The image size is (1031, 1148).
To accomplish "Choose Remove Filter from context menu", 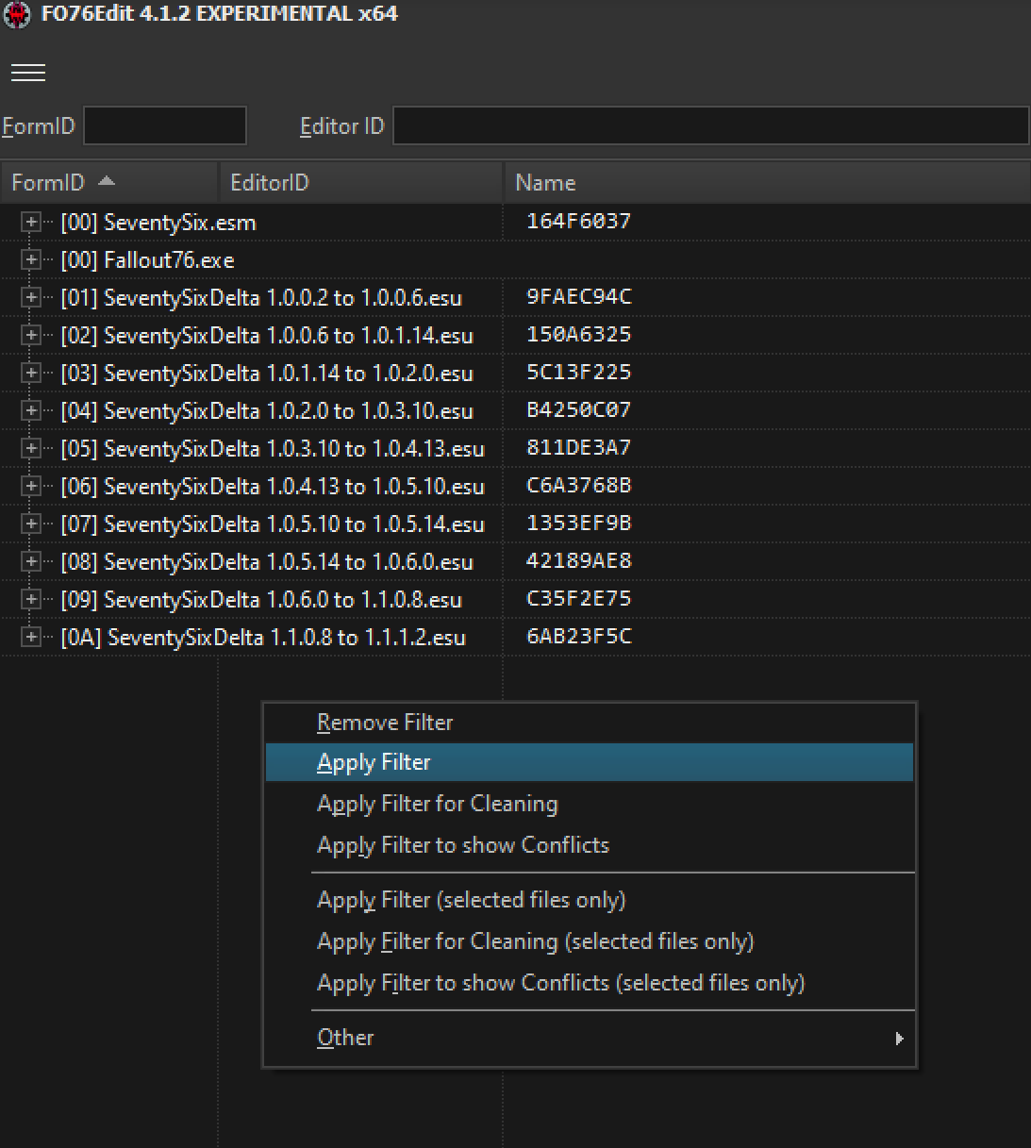I will [590, 723].
